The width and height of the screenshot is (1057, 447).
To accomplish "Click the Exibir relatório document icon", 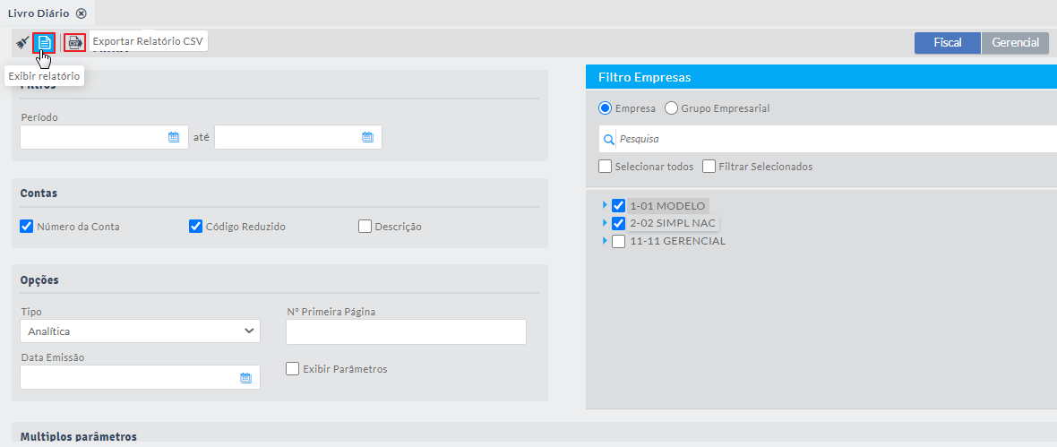I will point(44,42).
